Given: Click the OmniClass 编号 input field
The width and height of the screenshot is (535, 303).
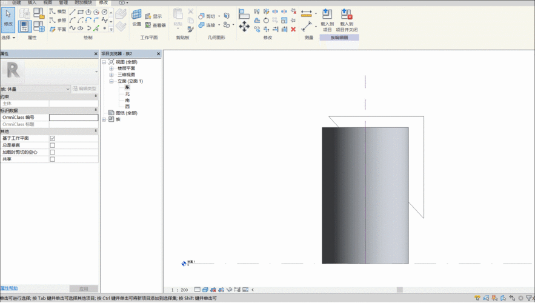Looking at the screenshot, I should [x=74, y=118].
